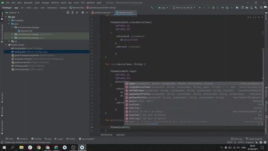The height and width of the screenshot is (151, 268).
Task: Open the Search Everywhere magnifier in toolbar
Action: click(x=261, y=8)
